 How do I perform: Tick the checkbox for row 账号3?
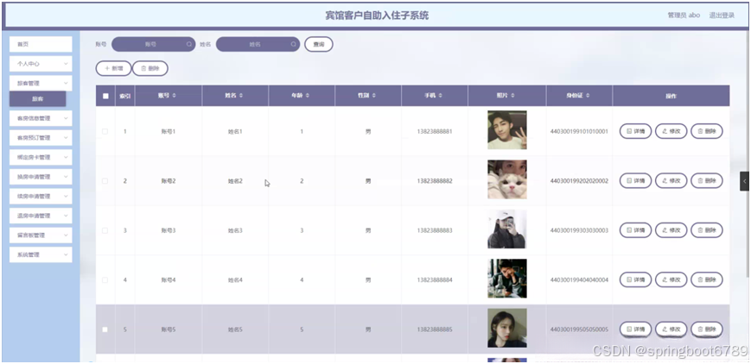point(105,230)
